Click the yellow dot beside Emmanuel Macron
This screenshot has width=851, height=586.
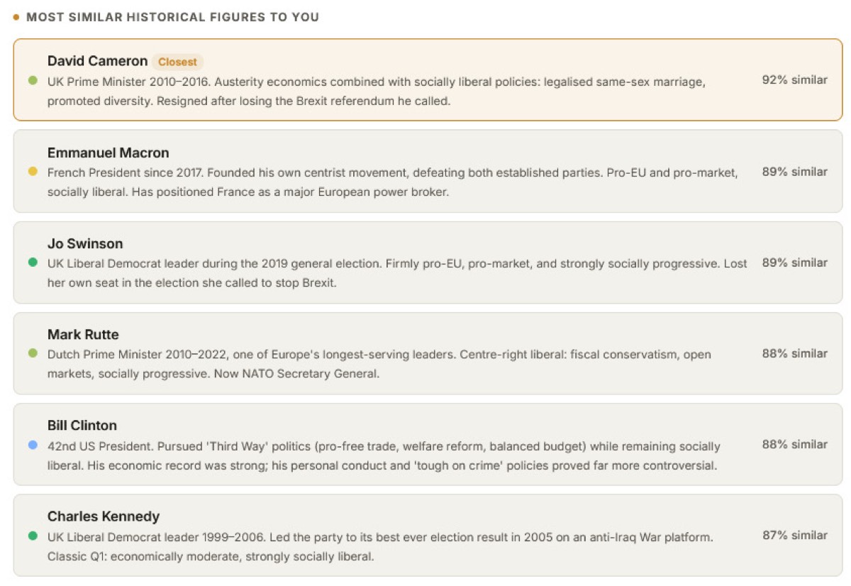click(x=33, y=172)
